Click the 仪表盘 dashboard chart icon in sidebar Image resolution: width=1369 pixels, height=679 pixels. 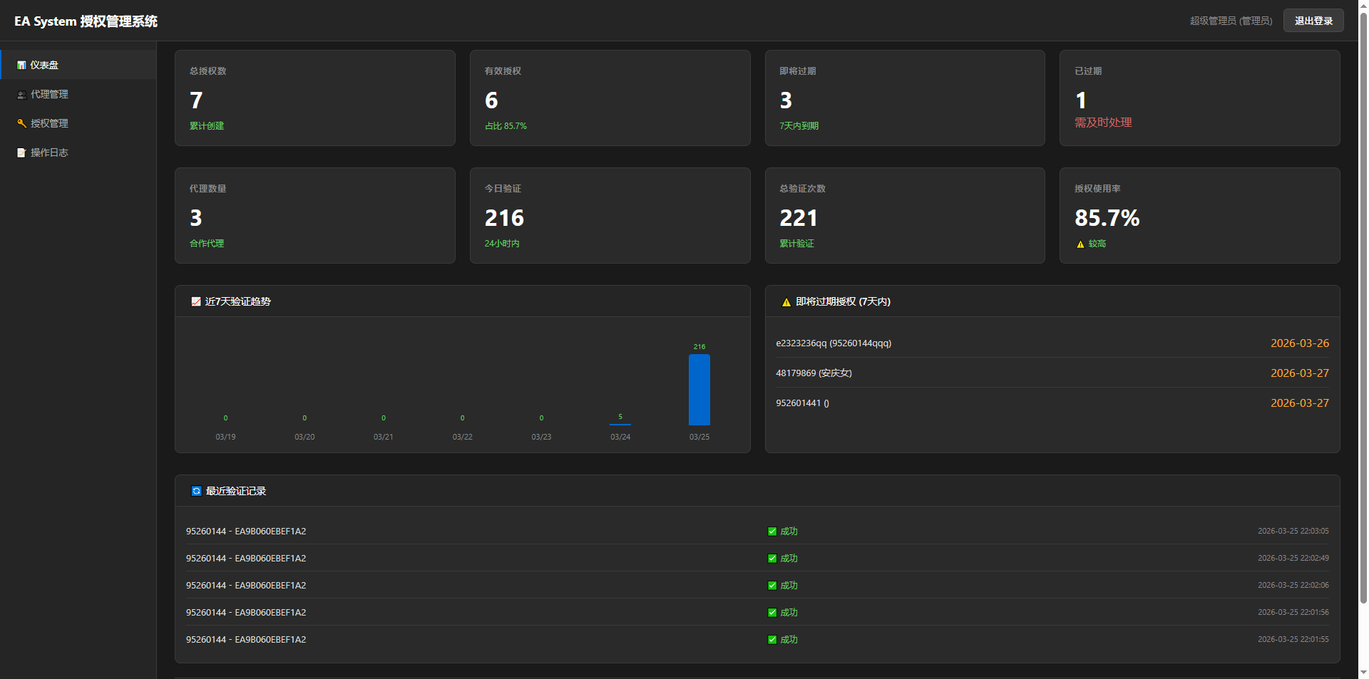21,65
